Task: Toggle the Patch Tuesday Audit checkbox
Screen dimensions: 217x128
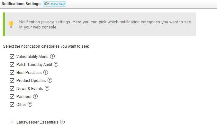Action: coord(12,65)
